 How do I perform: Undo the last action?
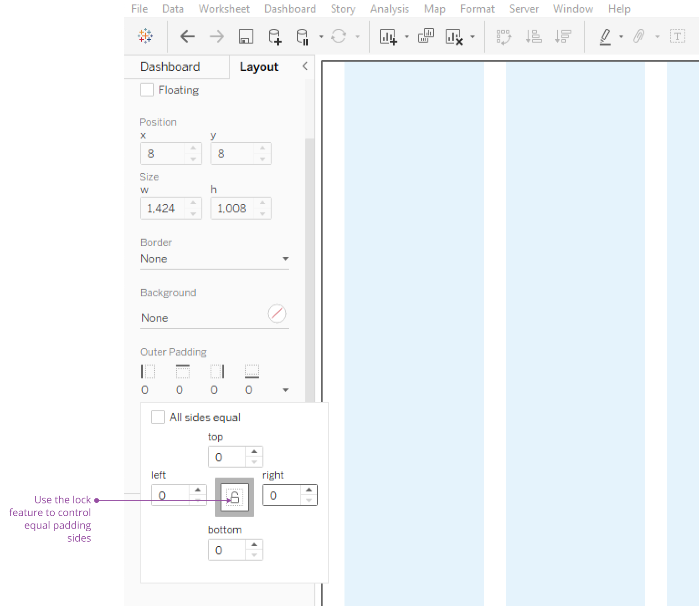point(187,36)
